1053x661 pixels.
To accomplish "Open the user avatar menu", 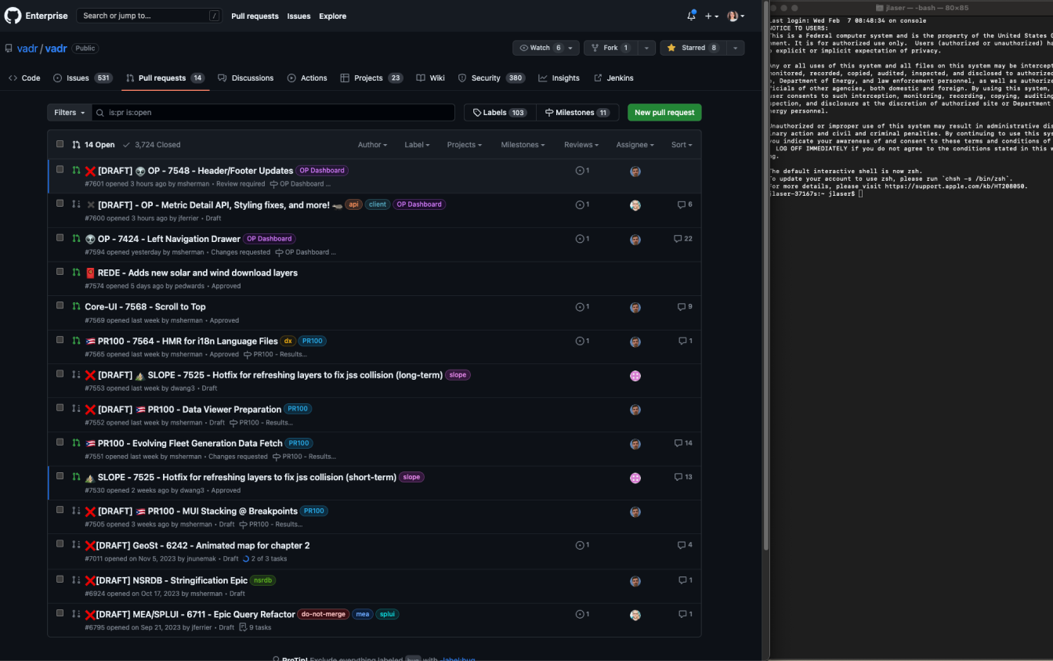I will pos(735,16).
